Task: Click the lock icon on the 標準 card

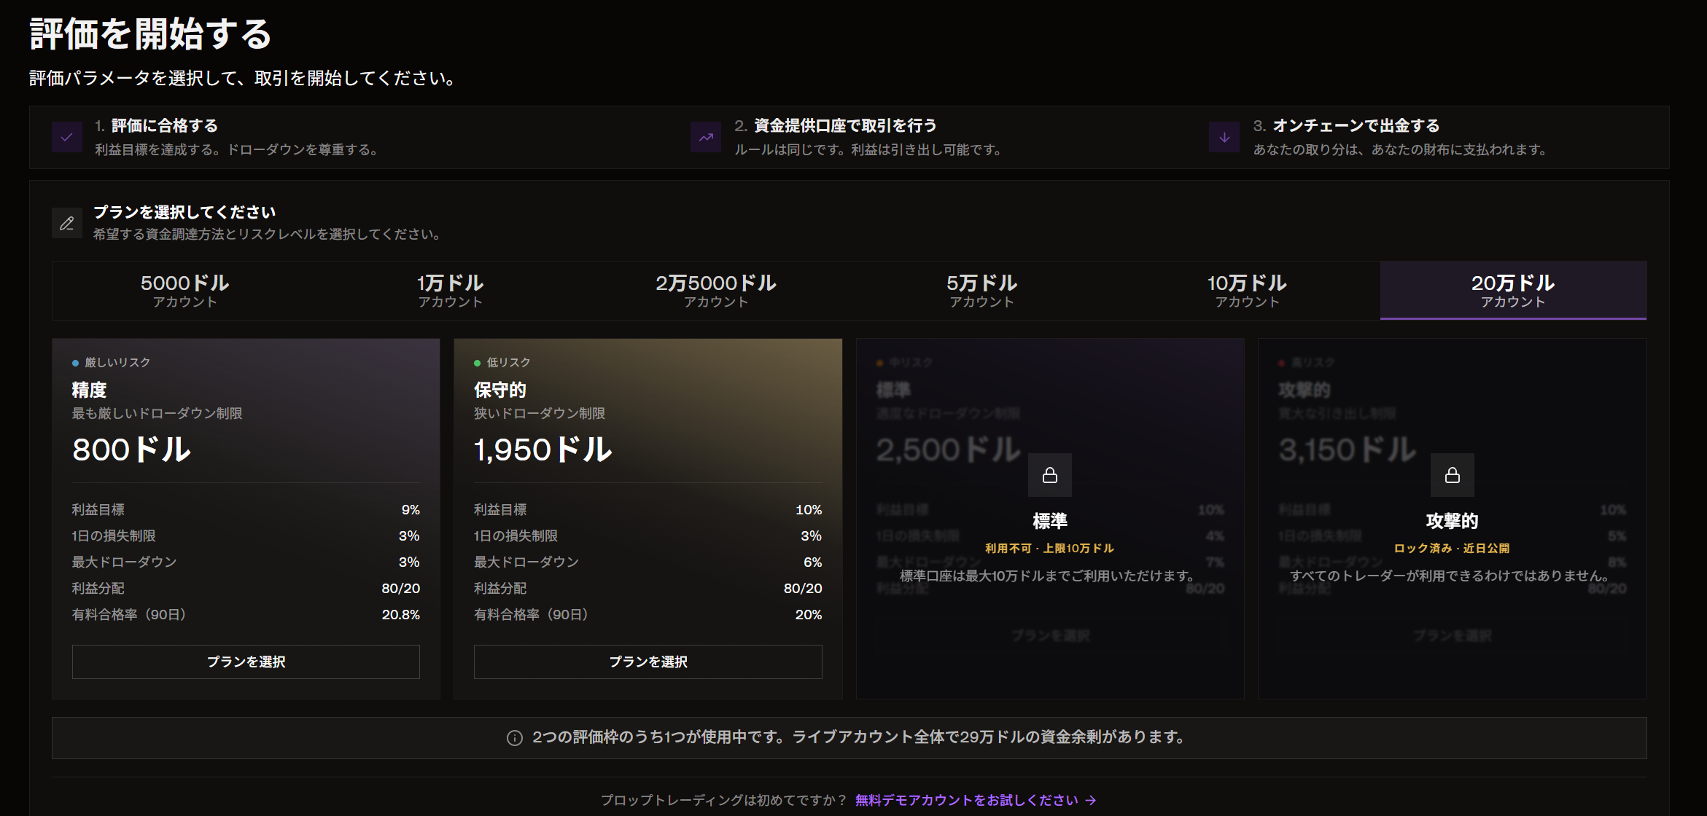Action: pyautogui.click(x=1050, y=475)
